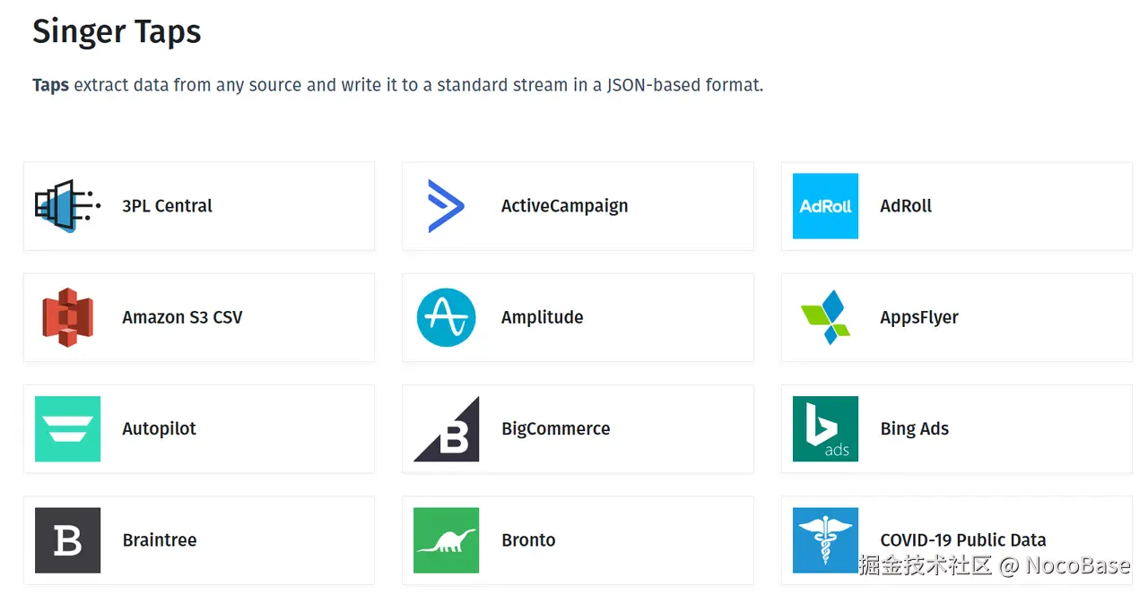Click the AppsFlyer green and blue logo

(825, 317)
